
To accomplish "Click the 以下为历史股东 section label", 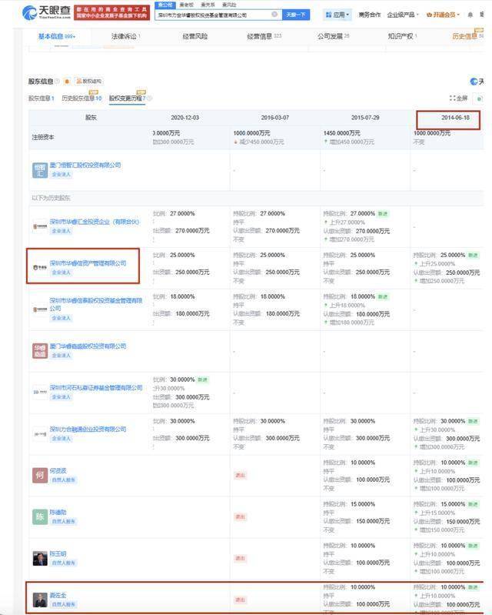I will coord(51,198).
